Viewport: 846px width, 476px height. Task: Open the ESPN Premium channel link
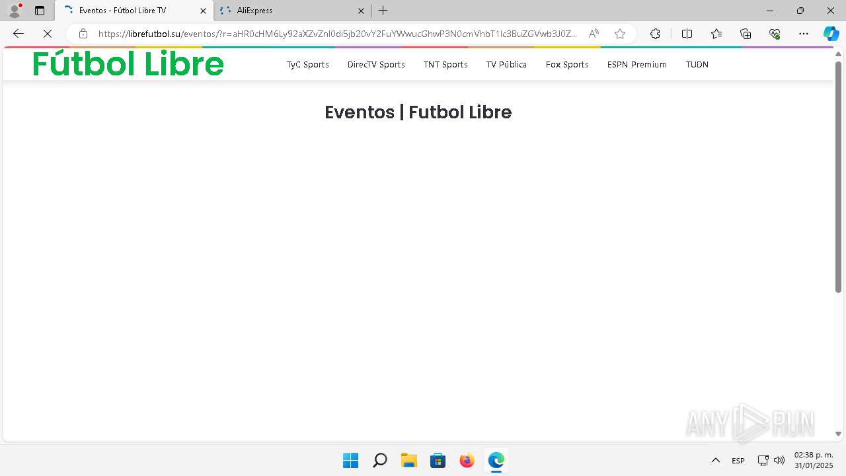[637, 64]
